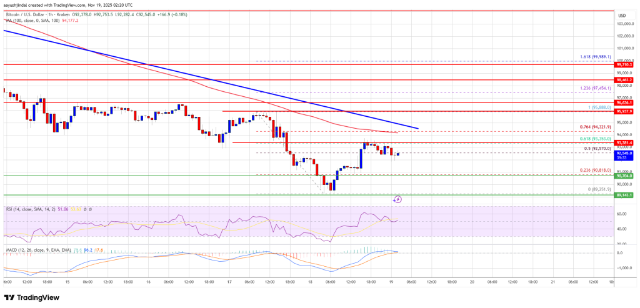Click the purple lightning event marker icon
The image size is (640, 308).
tap(398, 199)
